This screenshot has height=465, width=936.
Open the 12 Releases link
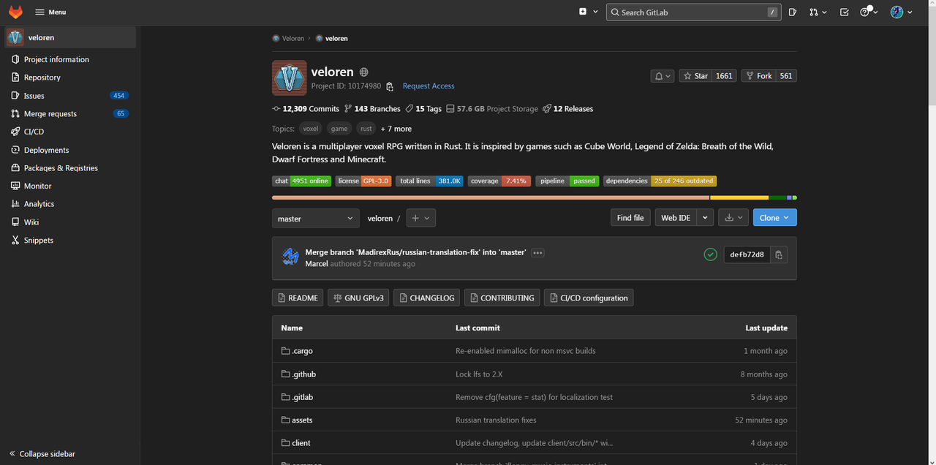[567, 109]
